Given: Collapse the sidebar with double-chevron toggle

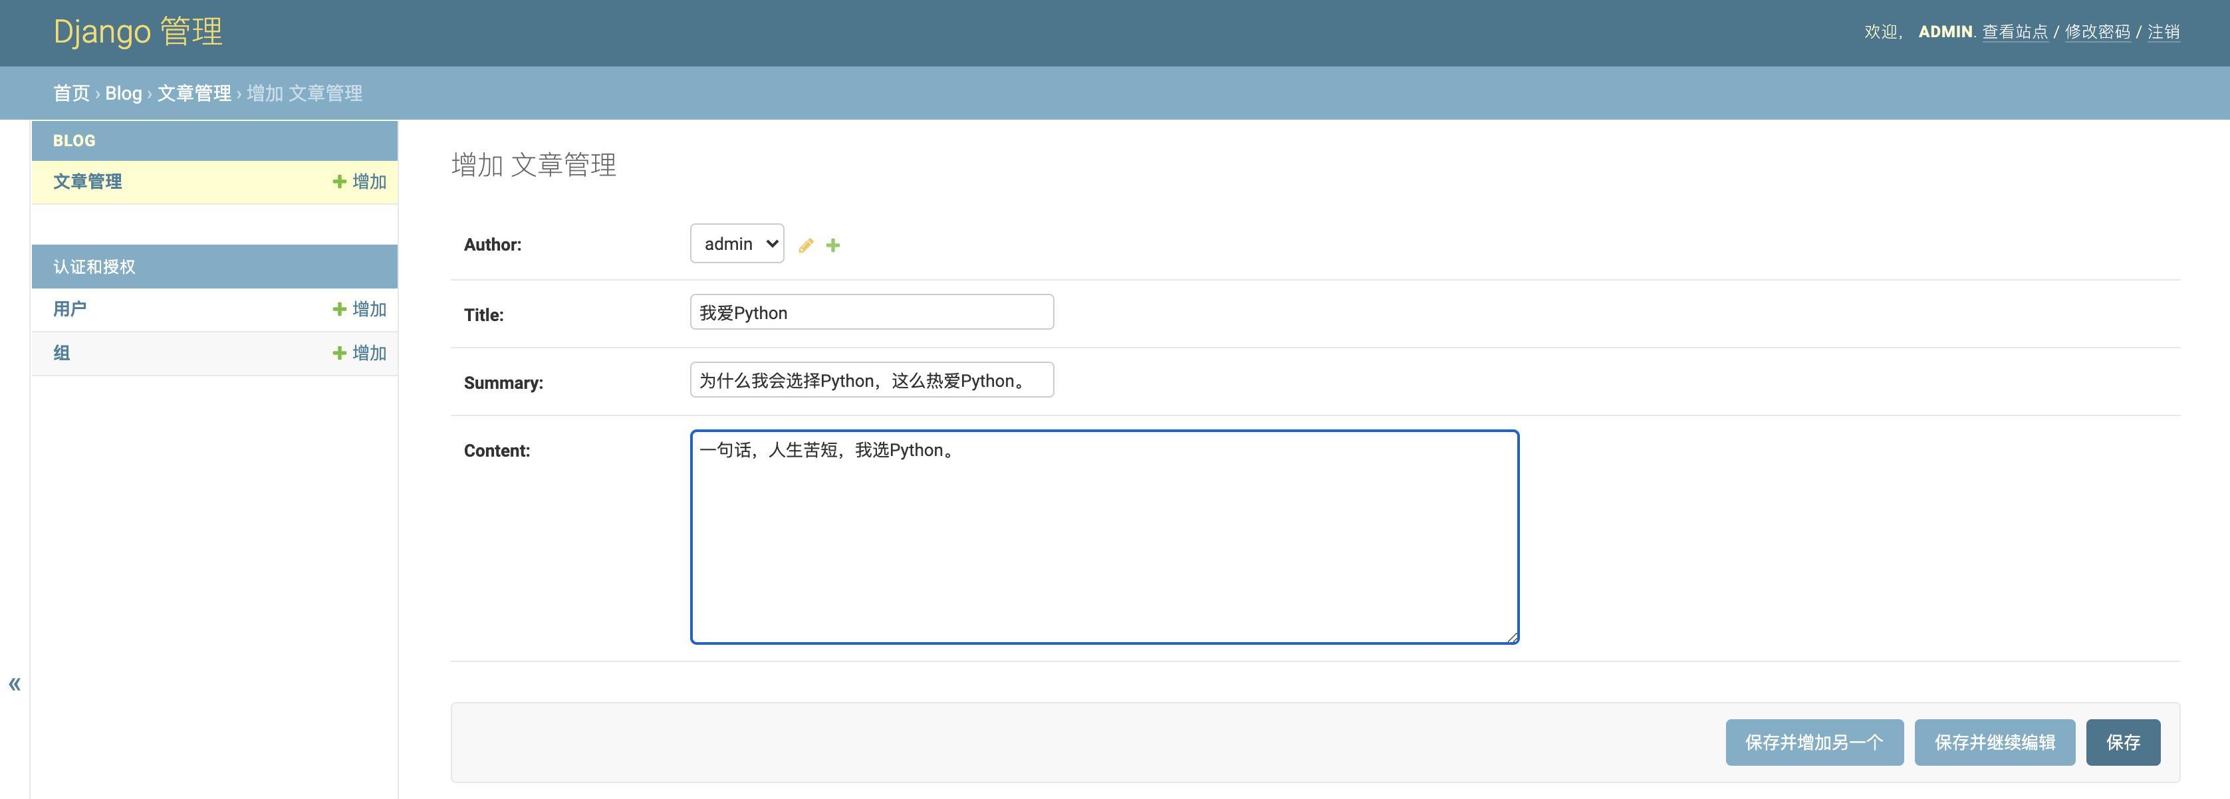Looking at the screenshot, I should pyautogui.click(x=15, y=684).
